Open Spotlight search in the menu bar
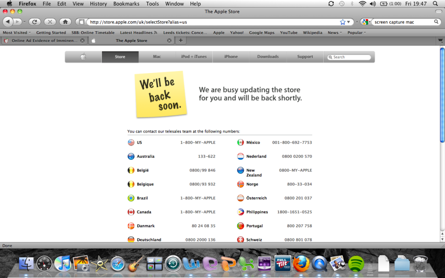Viewport: 445px width, 278px height. pyautogui.click(x=435, y=3)
